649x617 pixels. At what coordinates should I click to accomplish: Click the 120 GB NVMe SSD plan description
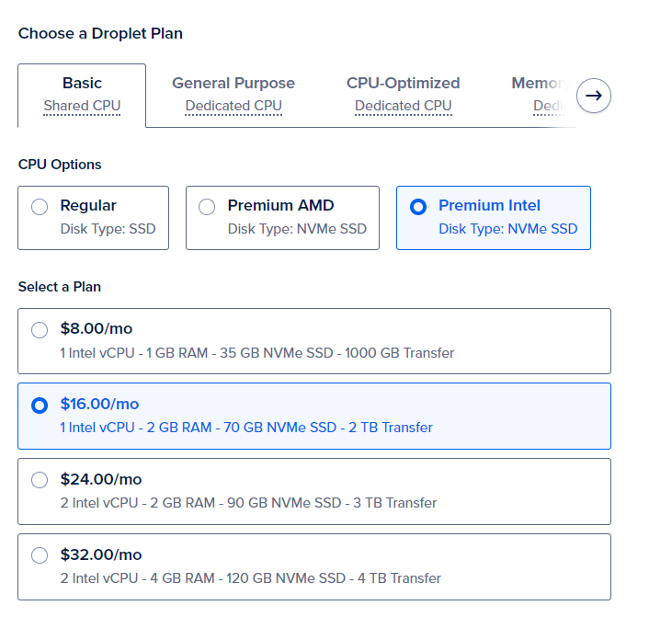click(x=250, y=578)
